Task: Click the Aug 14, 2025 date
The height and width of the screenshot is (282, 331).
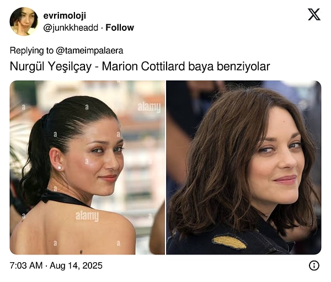Action: [x=76, y=265]
